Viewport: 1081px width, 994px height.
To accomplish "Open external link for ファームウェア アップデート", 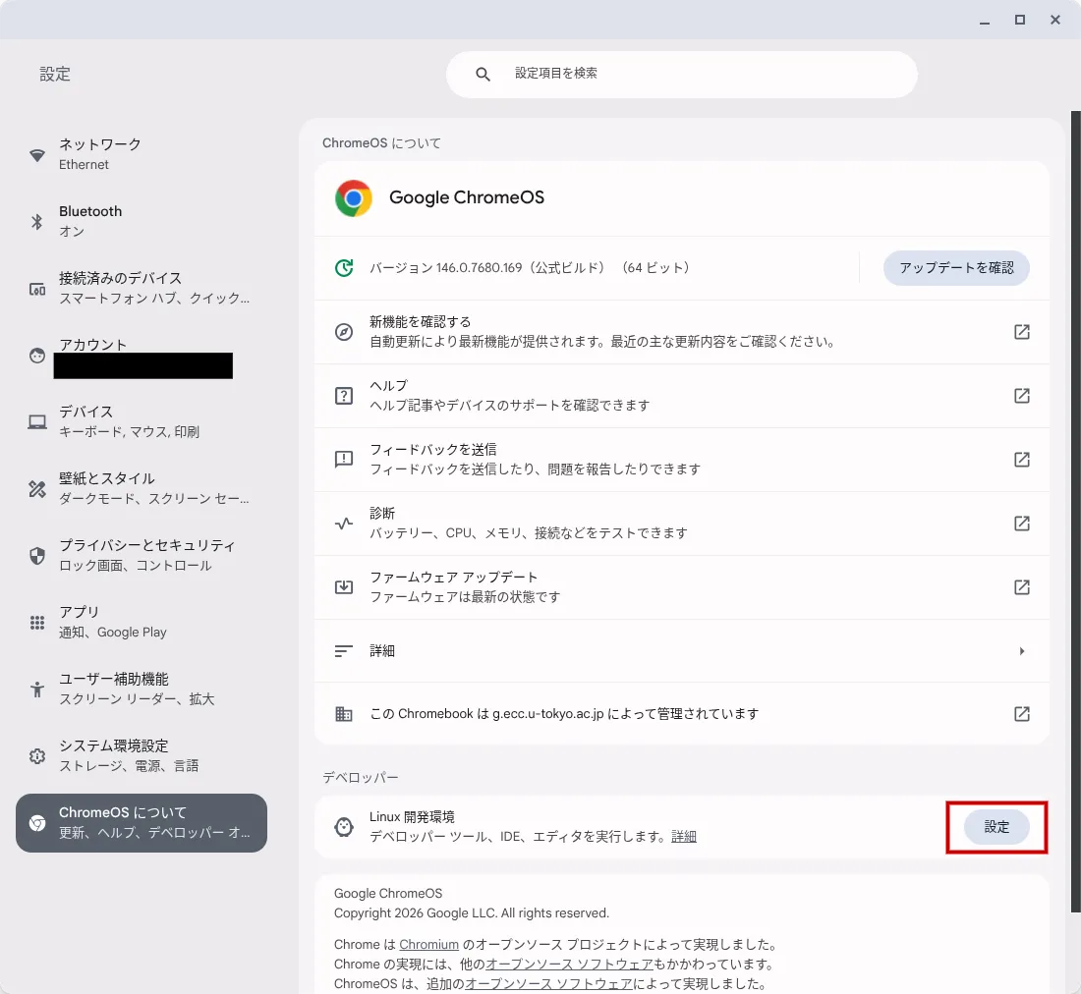I will tap(1022, 587).
